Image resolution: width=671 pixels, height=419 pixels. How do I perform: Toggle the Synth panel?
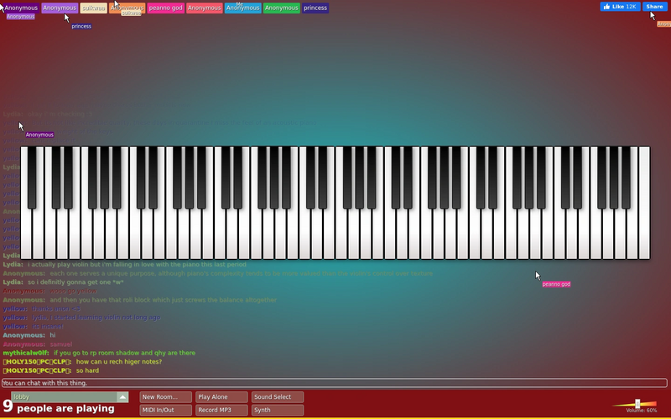point(278,410)
